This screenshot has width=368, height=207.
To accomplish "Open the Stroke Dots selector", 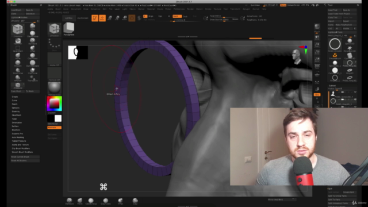I will point(55,45).
